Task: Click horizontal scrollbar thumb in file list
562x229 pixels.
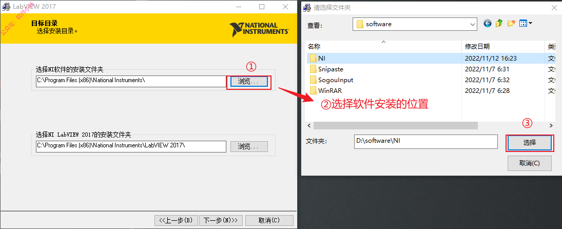Action: pyautogui.click(x=396, y=125)
